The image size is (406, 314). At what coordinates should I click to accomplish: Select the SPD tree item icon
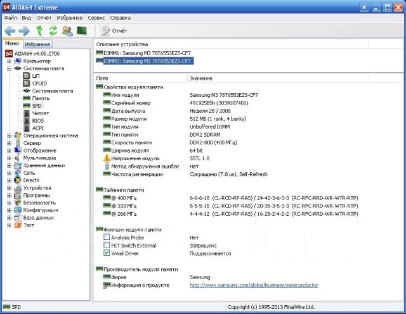(27, 106)
